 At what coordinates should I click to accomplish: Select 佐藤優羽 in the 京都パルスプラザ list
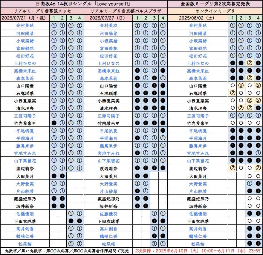tap(108, 214)
